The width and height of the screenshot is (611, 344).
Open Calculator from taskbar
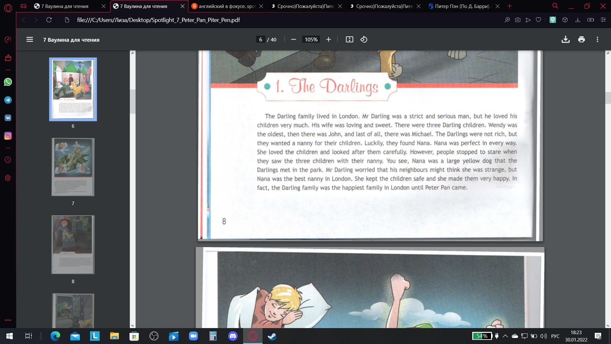tap(213, 336)
